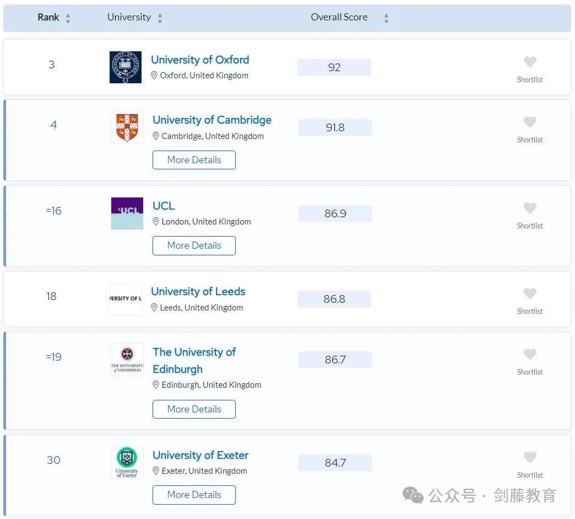
Task: Shortlist University of Oxford heart icon
Action: [530, 62]
